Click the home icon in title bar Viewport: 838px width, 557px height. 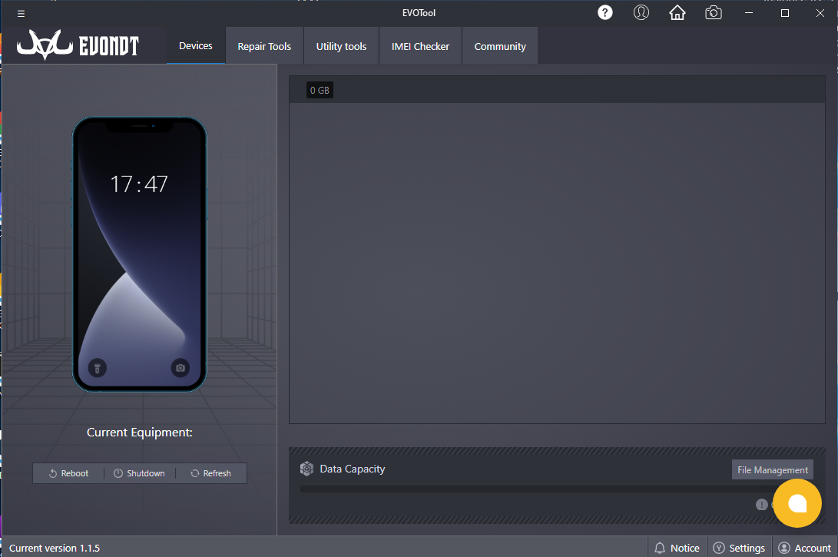[677, 12]
